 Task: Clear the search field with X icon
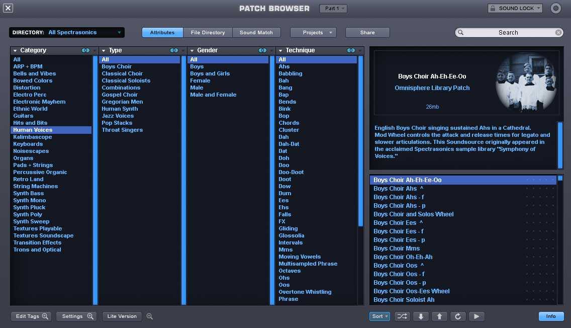tap(558, 33)
